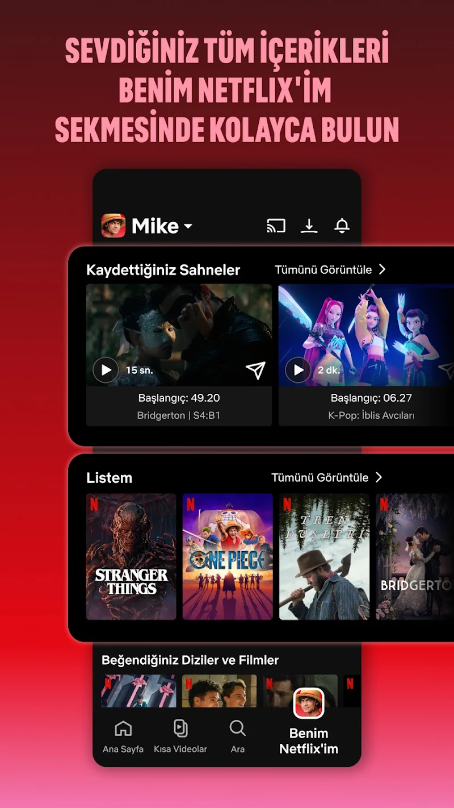Click the Başlangıç: 49.20 text
This screenshot has height=808, width=454.
click(179, 398)
